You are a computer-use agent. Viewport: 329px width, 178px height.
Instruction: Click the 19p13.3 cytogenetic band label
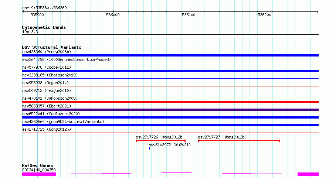(x=30, y=32)
